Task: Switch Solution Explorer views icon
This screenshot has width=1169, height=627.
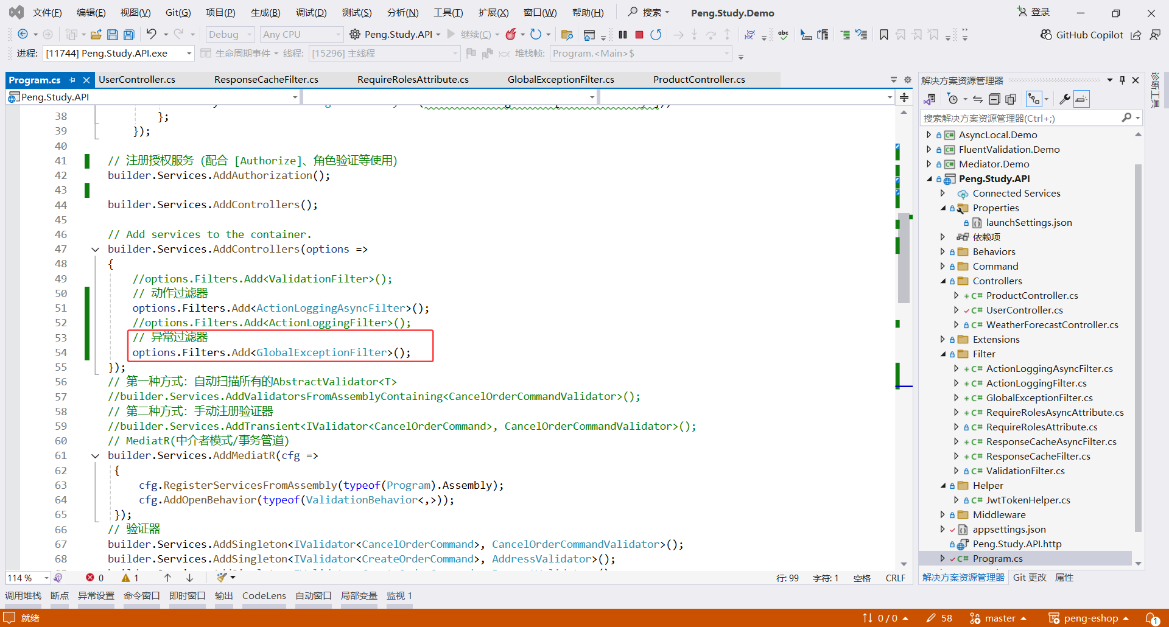Action: 930,99
